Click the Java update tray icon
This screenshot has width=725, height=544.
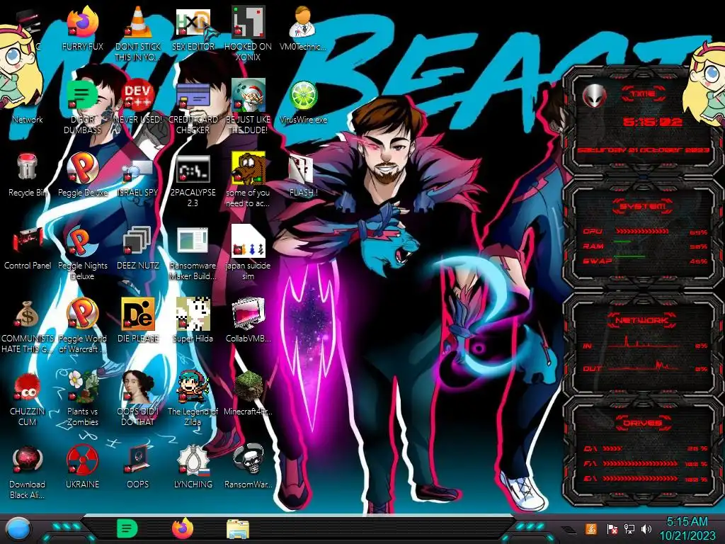click(x=591, y=528)
